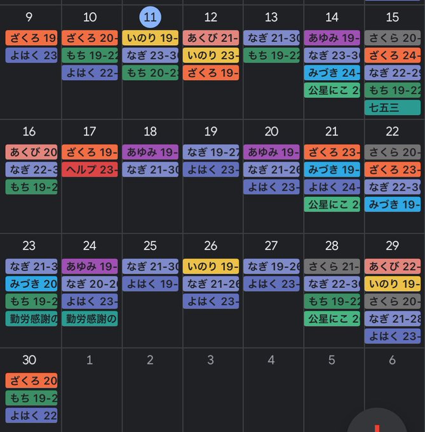Open いのり 23- event on the 12th
Image resolution: width=425 pixels, height=432 pixels.
coord(211,55)
